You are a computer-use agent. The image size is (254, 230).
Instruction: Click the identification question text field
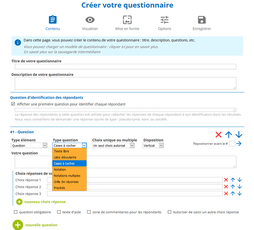coord(126,110)
